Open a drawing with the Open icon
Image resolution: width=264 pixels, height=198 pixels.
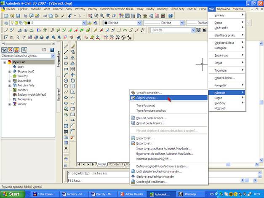point(12,16)
